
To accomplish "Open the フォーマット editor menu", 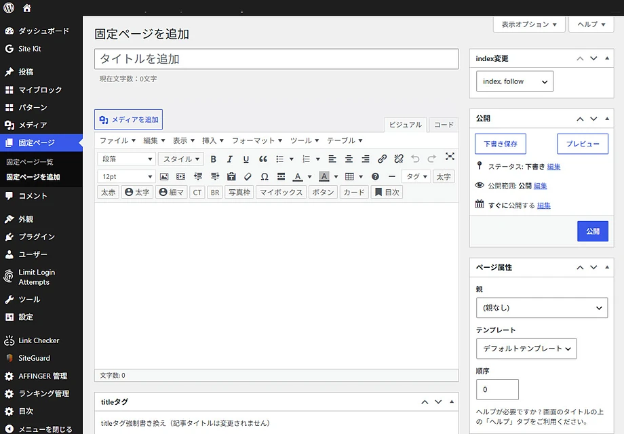I will pyautogui.click(x=257, y=140).
